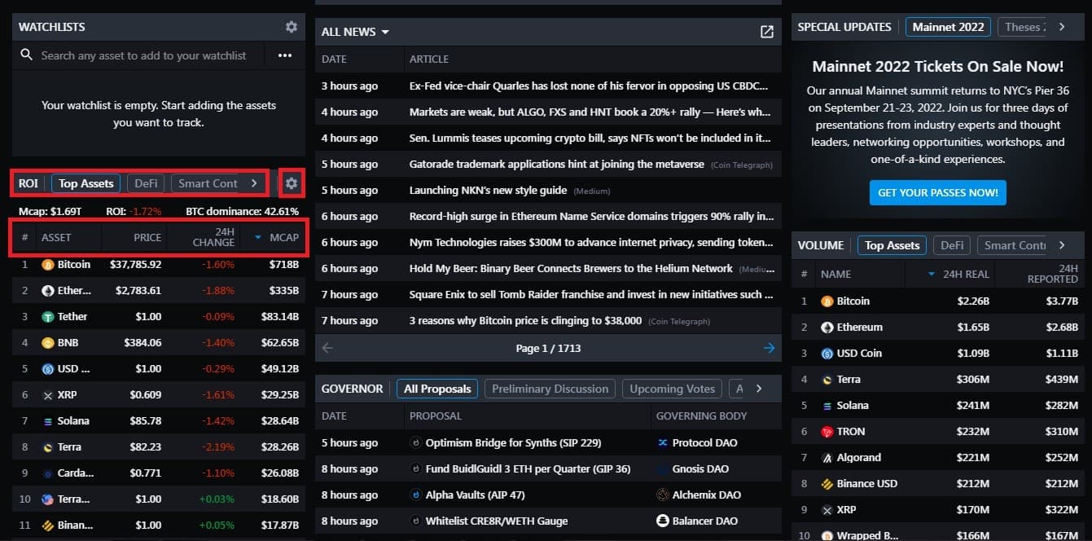Image resolution: width=1092 pixels, height=541 pixels.
Task: Click XRP icon in ROI table
Action: pyautogui.click(x=47, y=395)
